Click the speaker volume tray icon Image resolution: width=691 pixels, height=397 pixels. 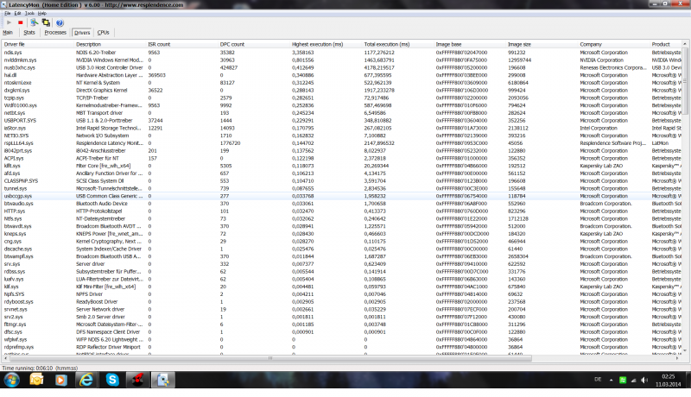point(644,380)
